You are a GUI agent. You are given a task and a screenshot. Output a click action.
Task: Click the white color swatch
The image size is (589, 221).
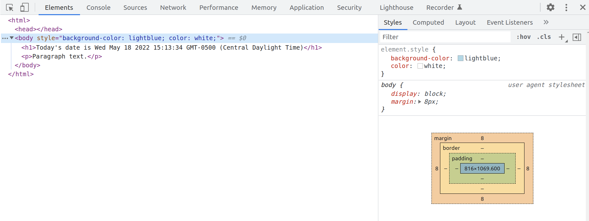[420, 66]
